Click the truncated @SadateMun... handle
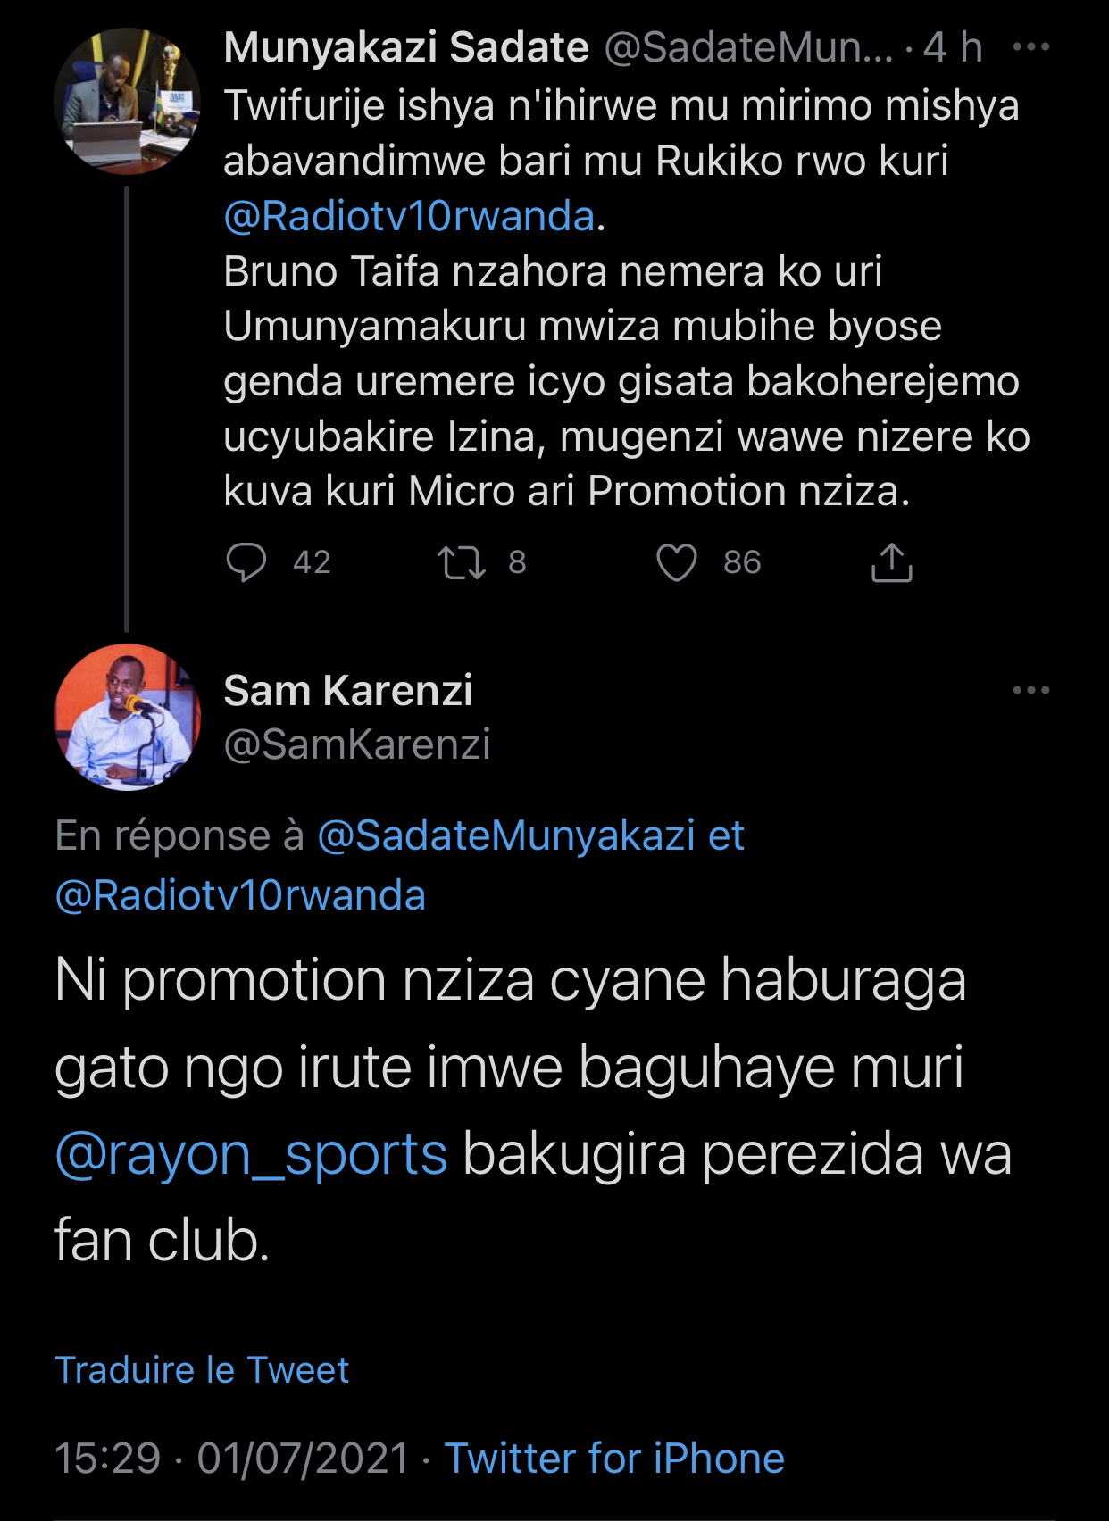Viewport: 1109px width, 1521px height. (x=748, y=47)
